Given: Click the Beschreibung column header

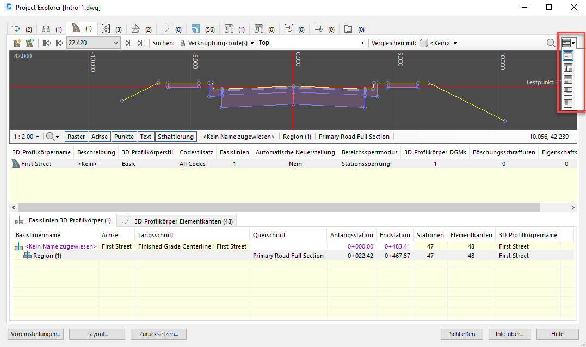Looking at the screenshot, I should tap(96, 152).
